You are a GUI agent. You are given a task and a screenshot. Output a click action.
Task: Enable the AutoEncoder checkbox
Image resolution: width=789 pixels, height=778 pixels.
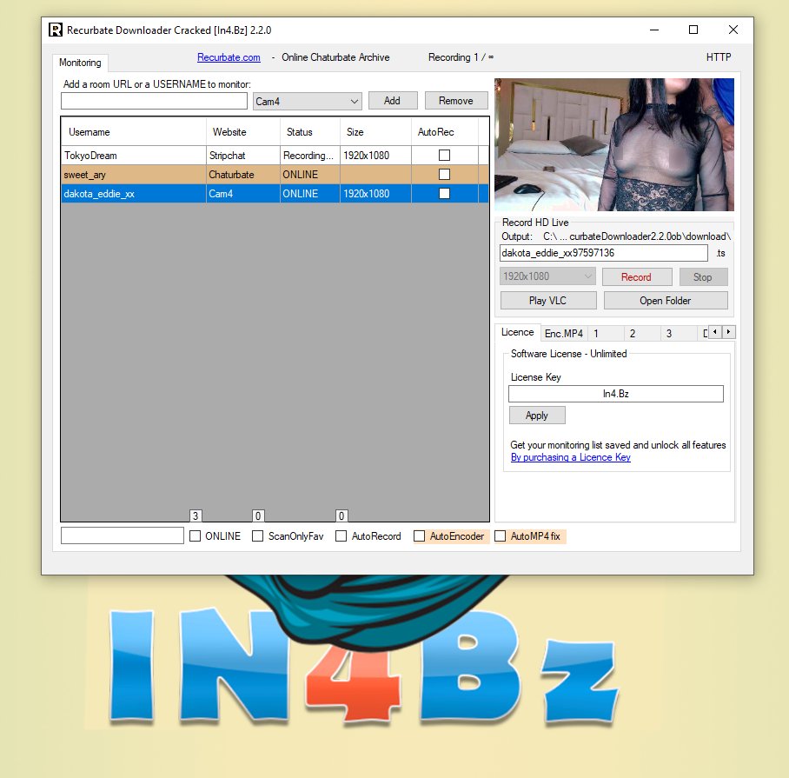419,536
